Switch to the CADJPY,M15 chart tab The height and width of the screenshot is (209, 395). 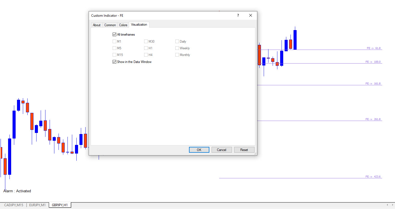point(14,205)
